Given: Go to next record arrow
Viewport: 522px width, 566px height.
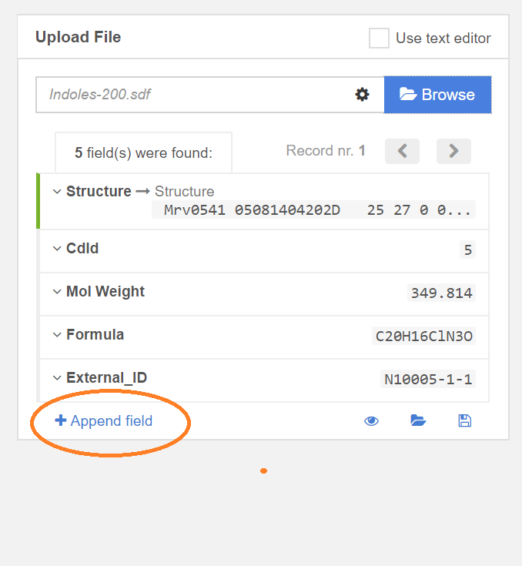Looking at the screenshot, I should point(453,151).
